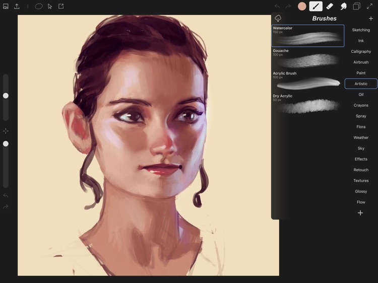Open the layers panel

356,6
